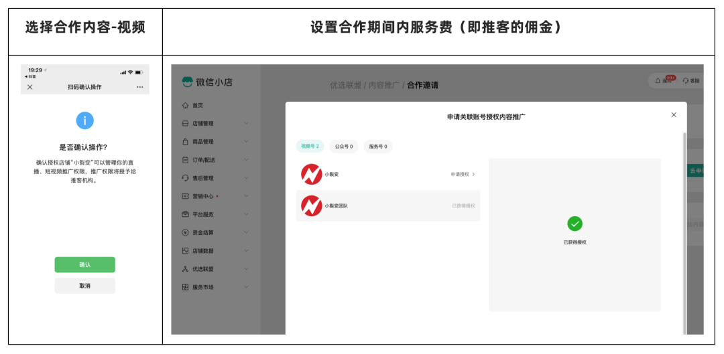Expand the 营销中心 sidebar chevron

246,196
